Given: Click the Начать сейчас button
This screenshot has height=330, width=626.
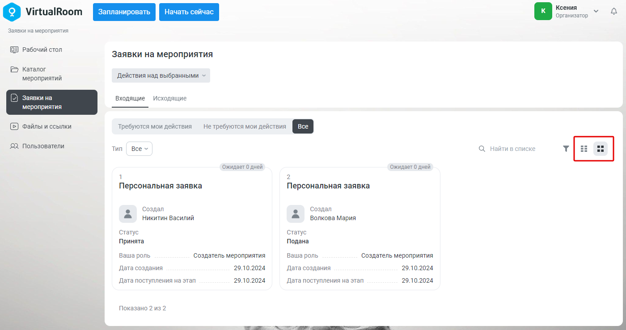Looking at the screenshot, I should [189, 12].
